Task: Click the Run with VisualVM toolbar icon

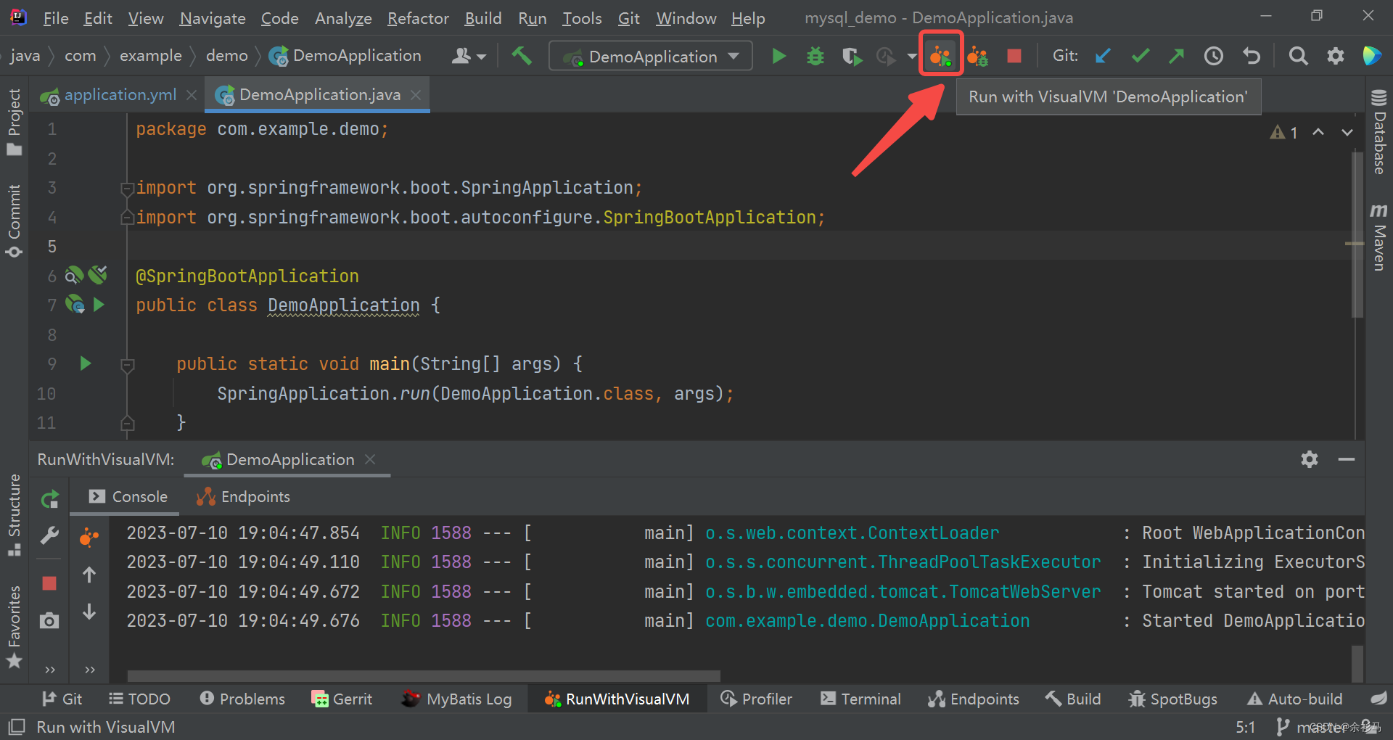Action: [x=941, y=54]
